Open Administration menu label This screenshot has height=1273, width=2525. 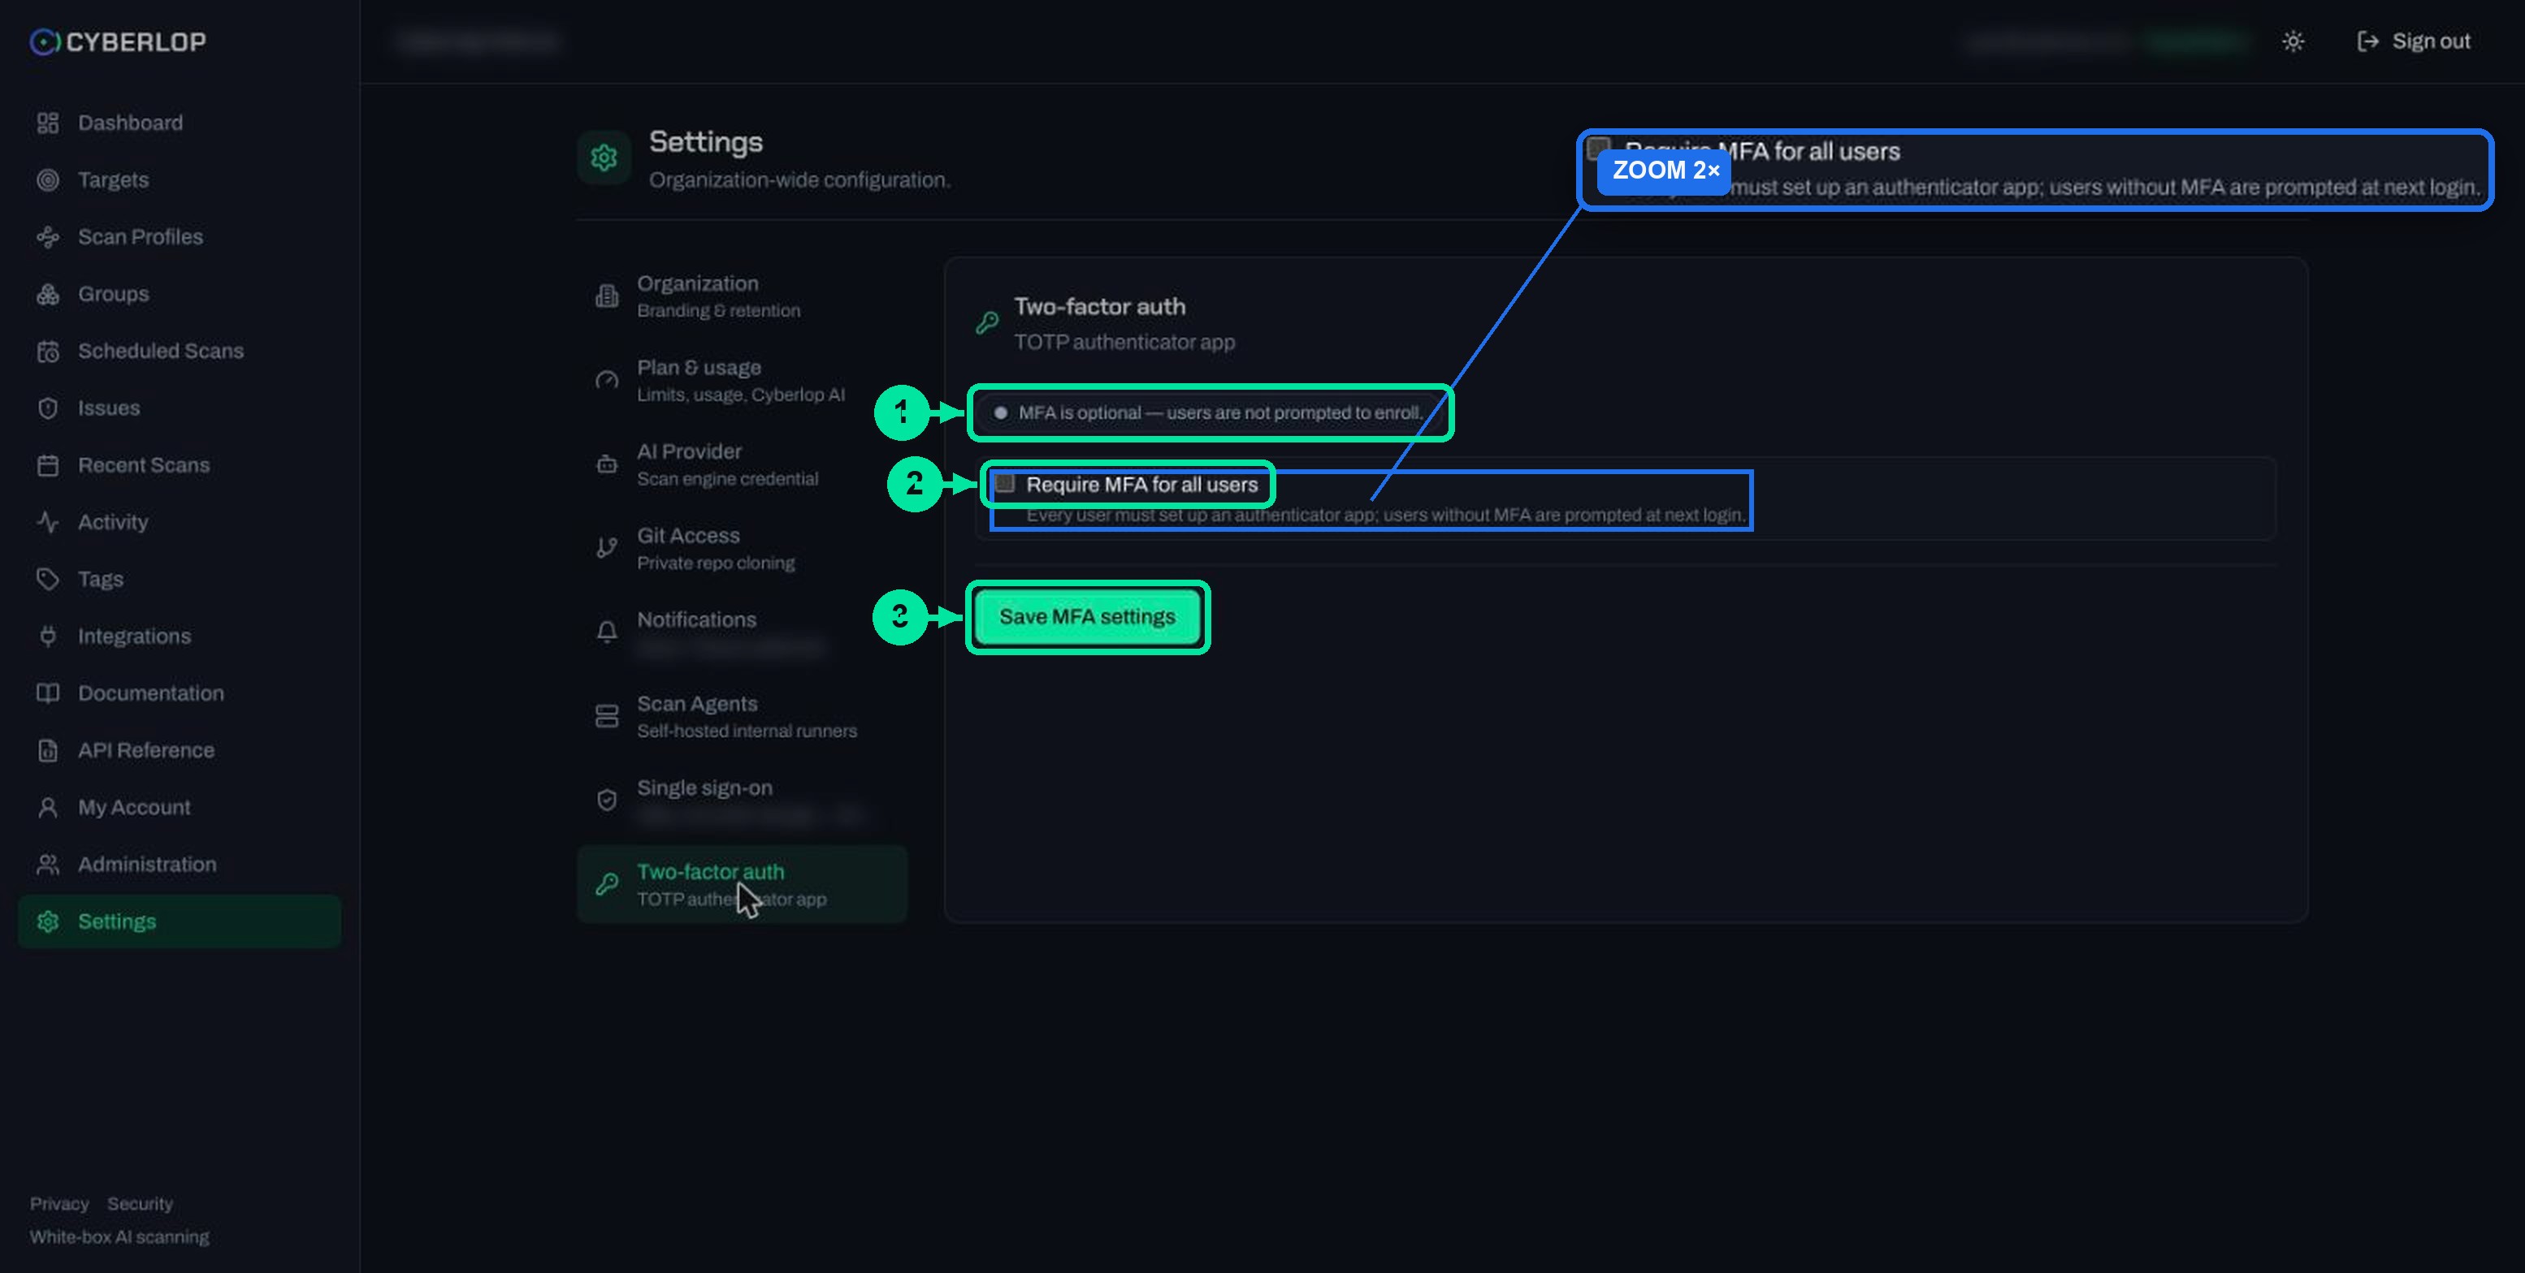147,865
